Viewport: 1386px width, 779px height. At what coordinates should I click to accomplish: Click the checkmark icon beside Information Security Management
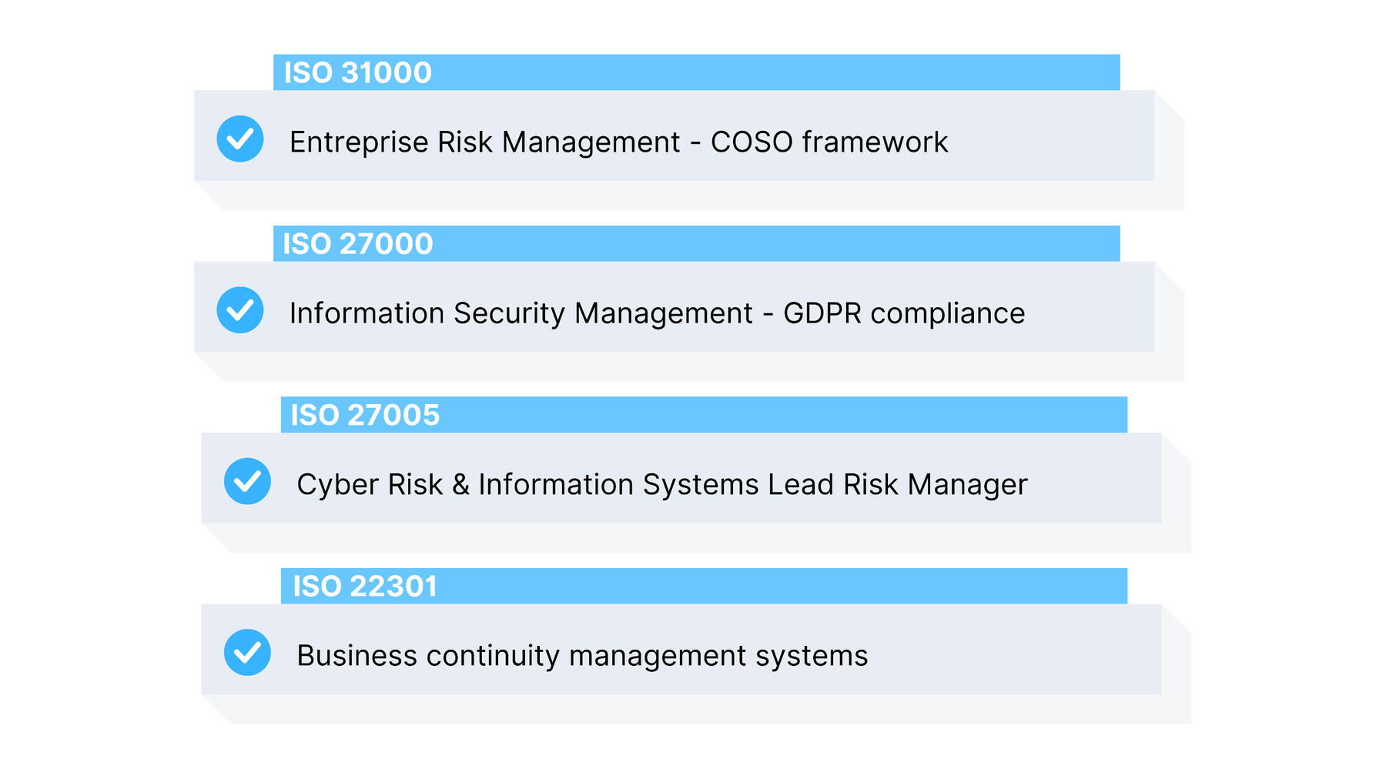pyautogui.click(x=240, y=310)
